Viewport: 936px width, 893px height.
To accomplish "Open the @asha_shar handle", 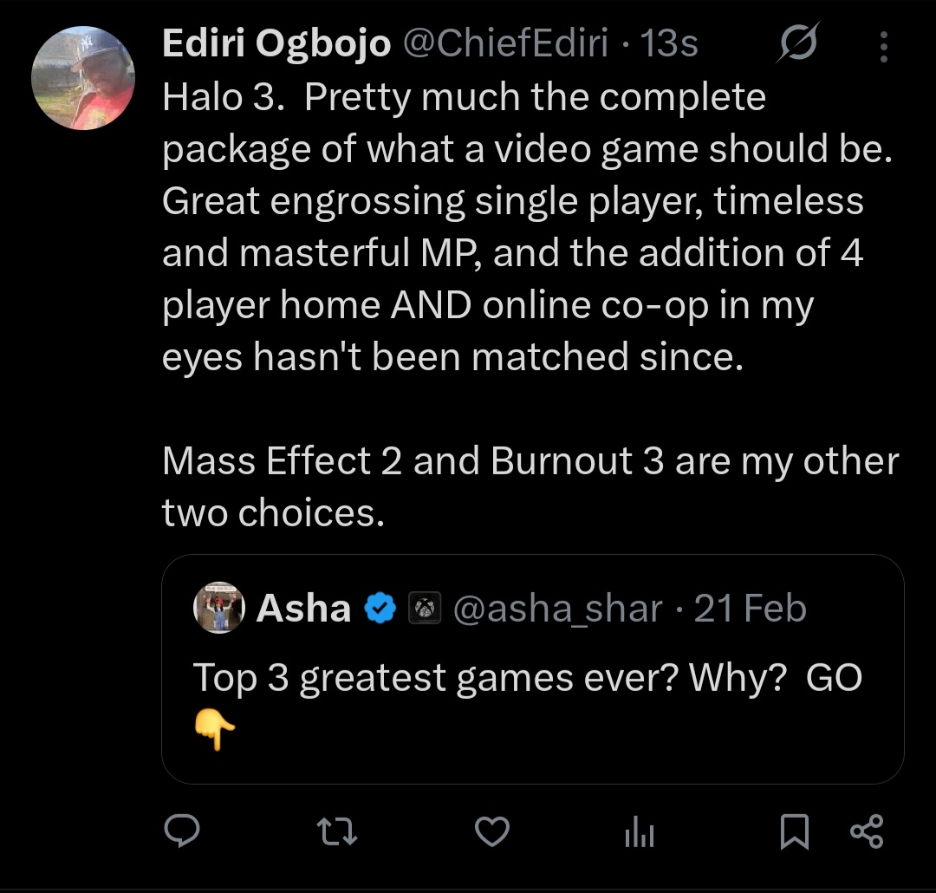I will pos(558,609).
